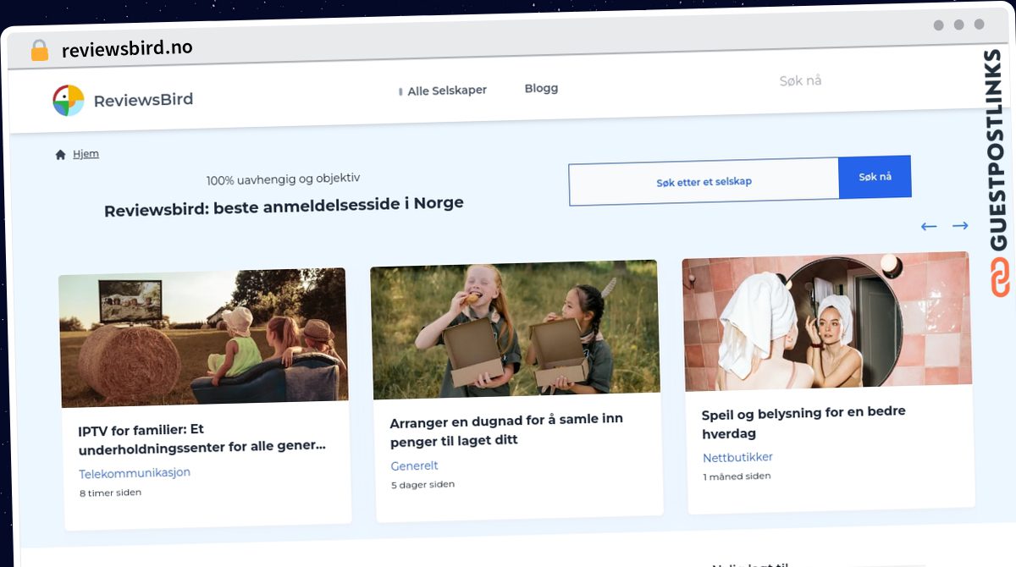Select the Generelt category link

pyautogui.click(x=414, y=465)
